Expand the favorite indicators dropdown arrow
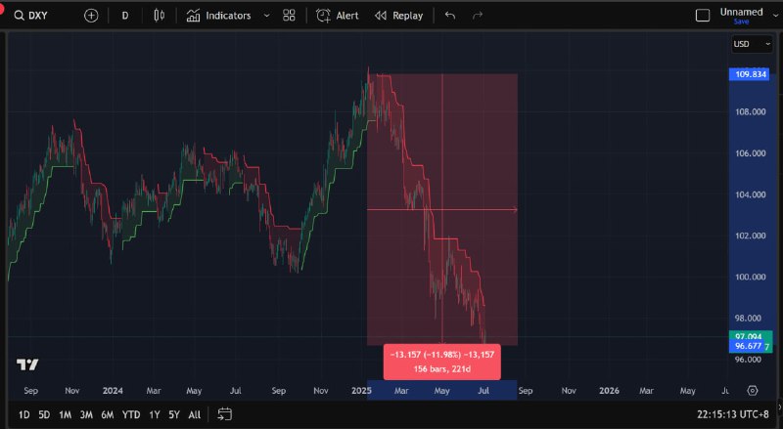 pyautogui.click(x=266, y=16)
